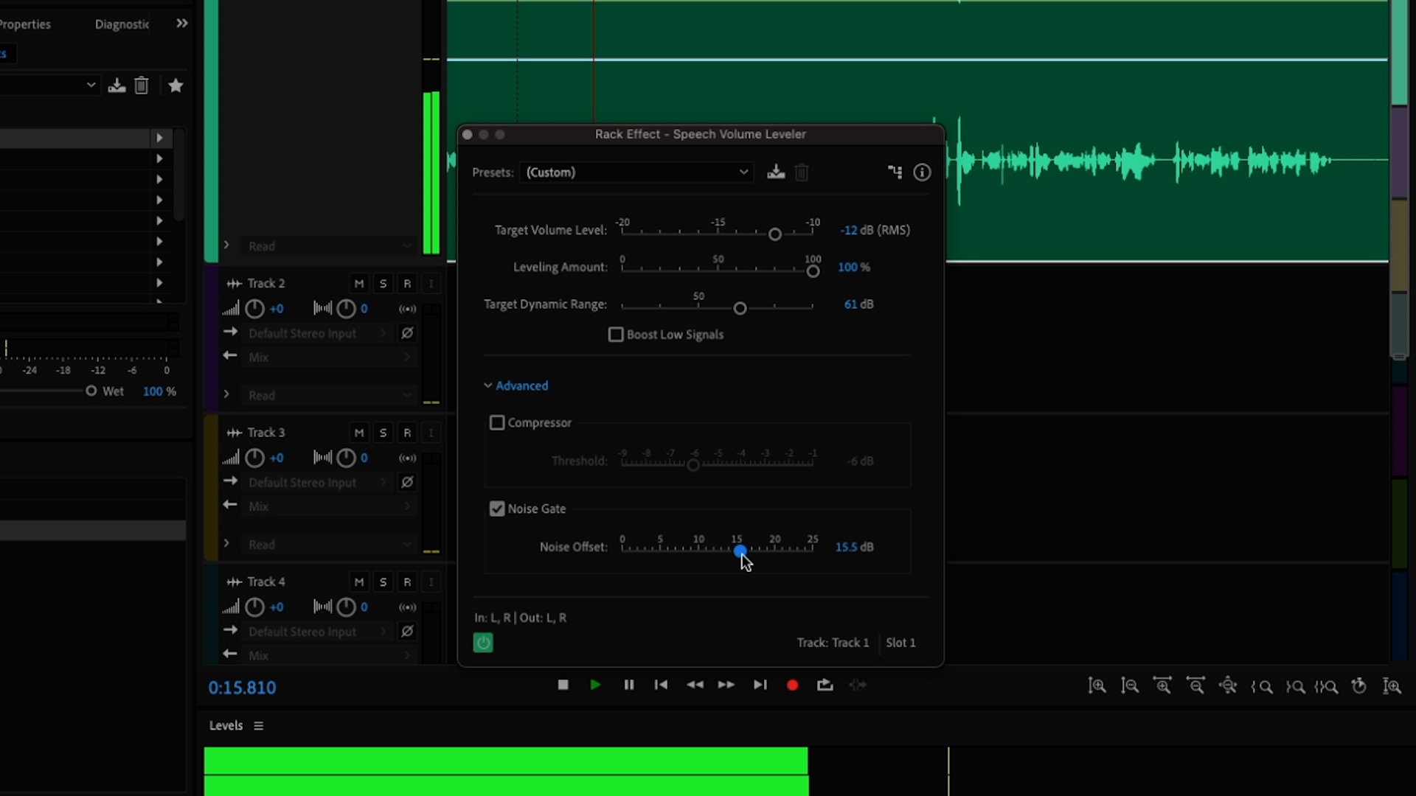Delete the selected preset with trash icon
This screenshot has width=1416, height=796.
802,172
